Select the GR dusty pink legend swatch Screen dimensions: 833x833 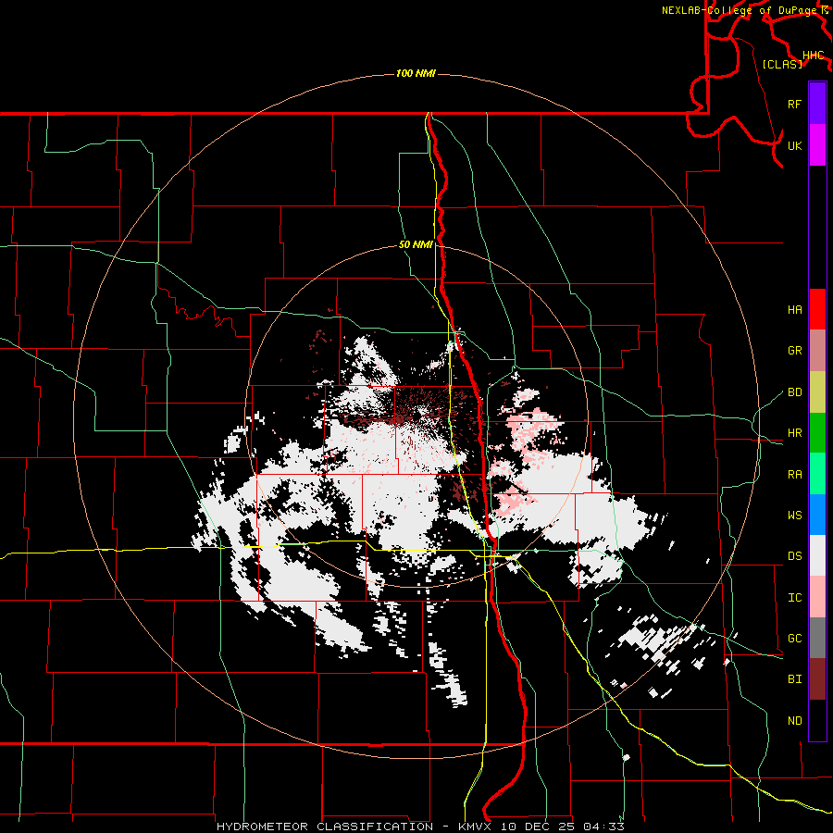click(817, 351)
